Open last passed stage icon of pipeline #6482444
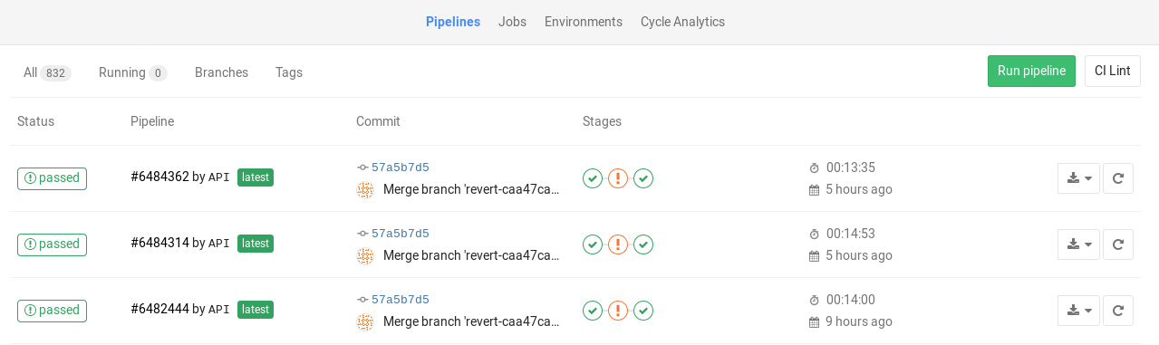 pos(643,311)
